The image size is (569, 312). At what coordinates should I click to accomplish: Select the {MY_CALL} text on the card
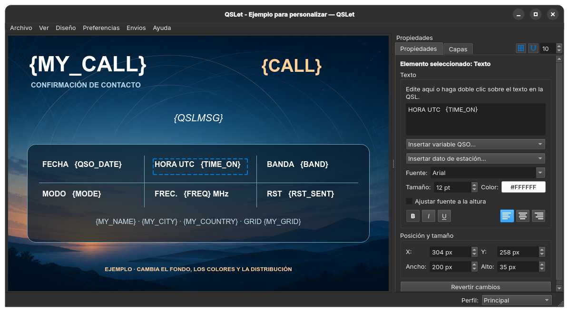(x=88, y=65)
